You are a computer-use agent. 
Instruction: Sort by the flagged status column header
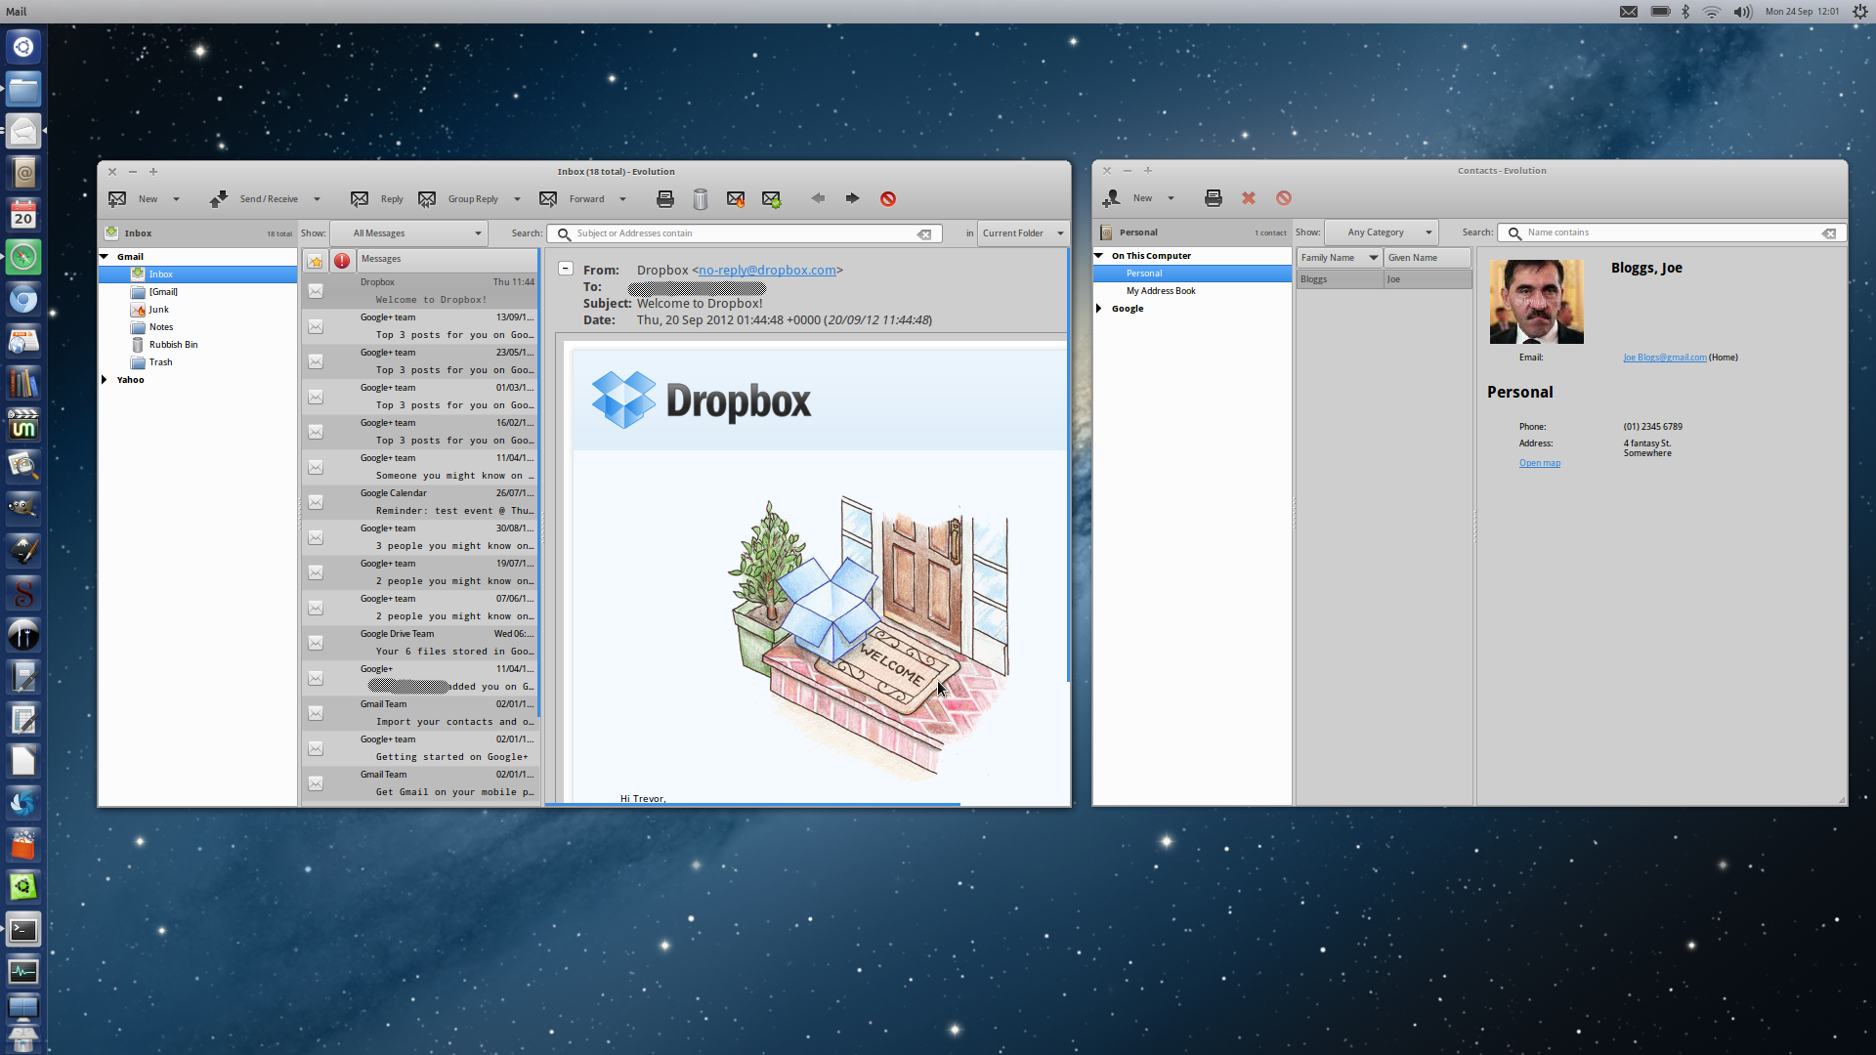coord(315,260)
